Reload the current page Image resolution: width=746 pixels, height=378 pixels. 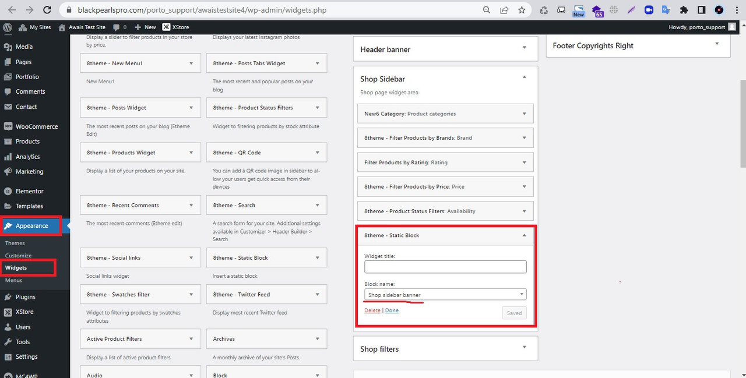[x=47, y=10]
